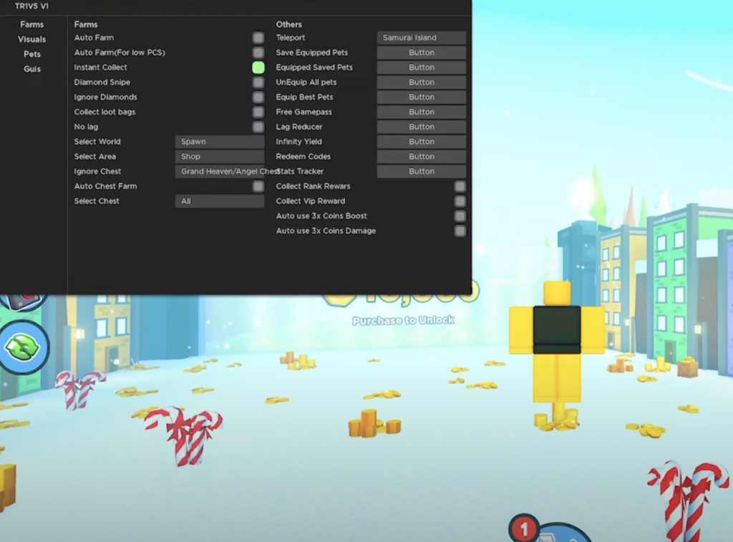The width and height of the screenshot is (733, 542).
Task: Switch to the Visuals tab
Action: [x=31, y=39]
